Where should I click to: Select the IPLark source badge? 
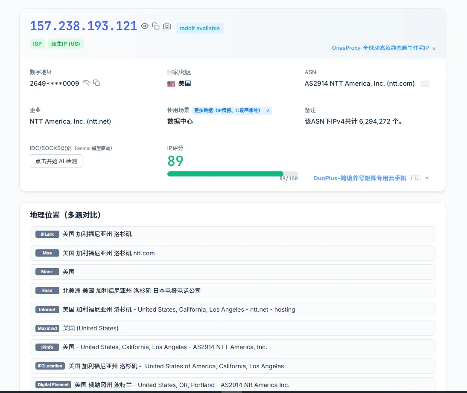coord(47,234)
